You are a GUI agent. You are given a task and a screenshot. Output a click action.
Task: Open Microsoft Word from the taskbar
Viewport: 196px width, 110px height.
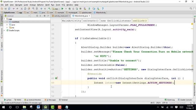click(38, 107)
